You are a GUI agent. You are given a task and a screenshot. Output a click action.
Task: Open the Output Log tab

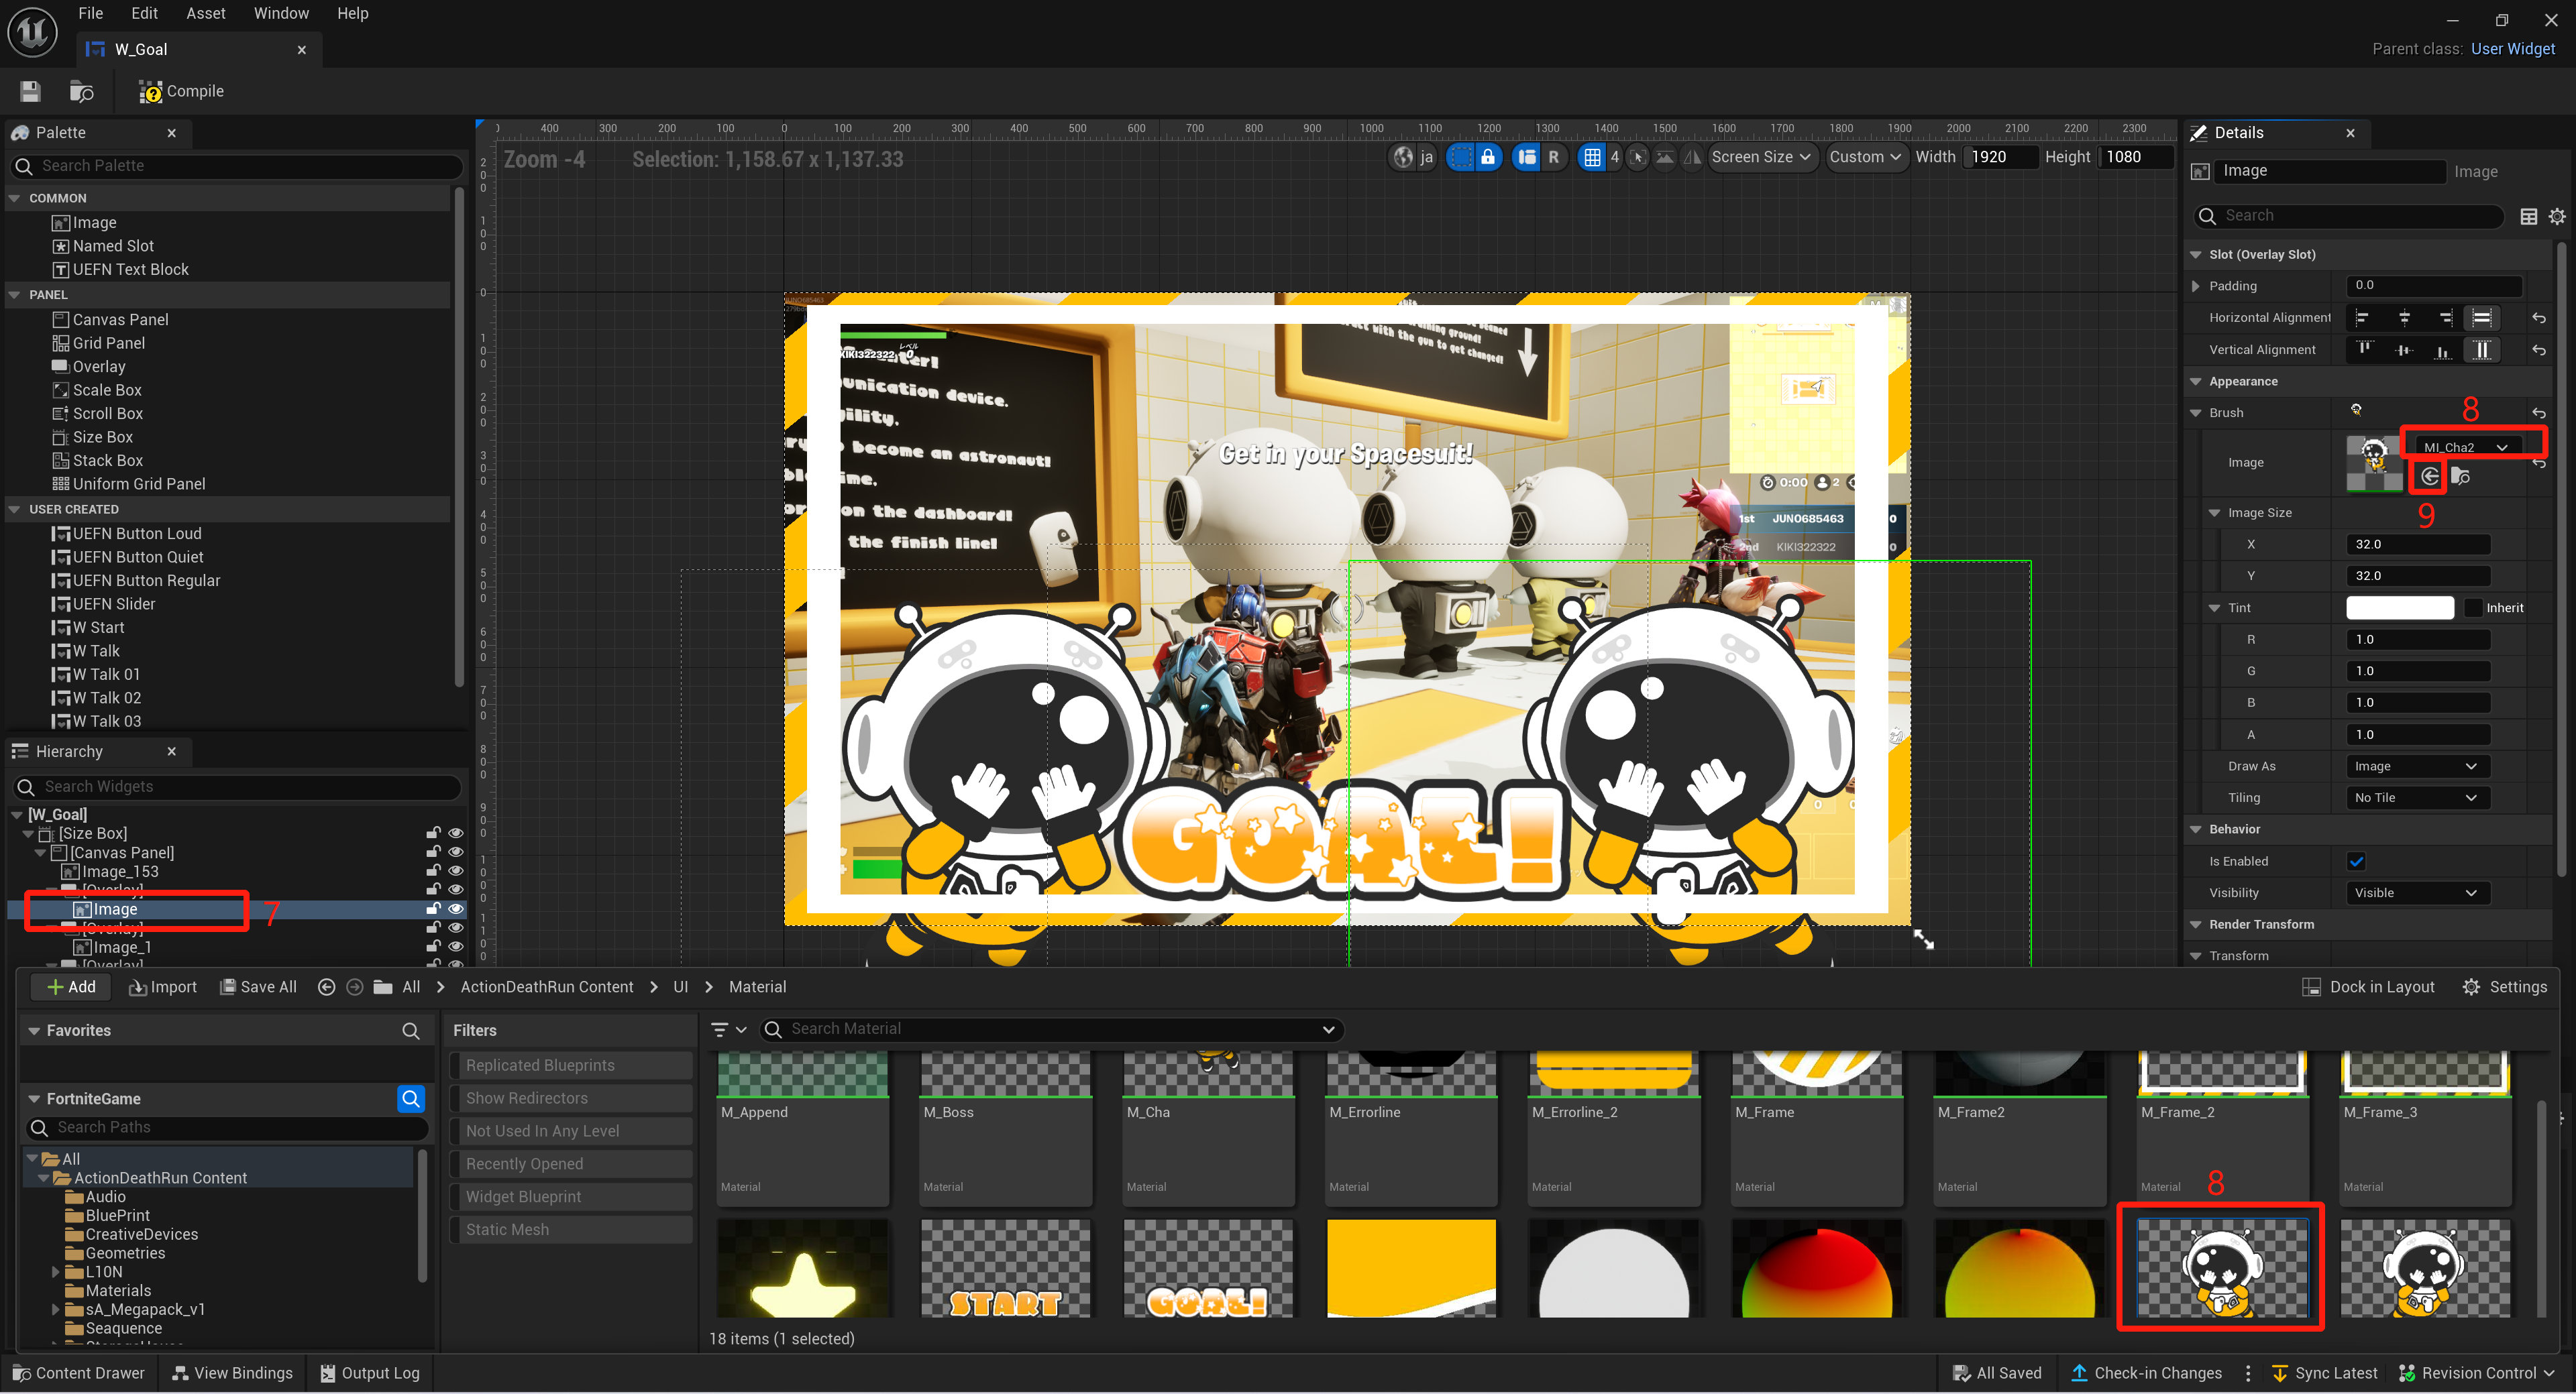369,1373
